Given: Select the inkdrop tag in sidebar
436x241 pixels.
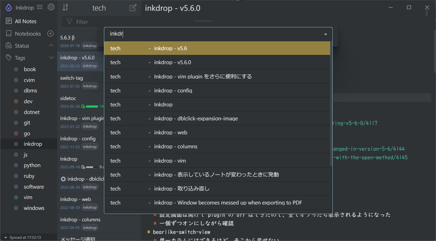Looking at the screenshot, I should (x=29, y=144).
